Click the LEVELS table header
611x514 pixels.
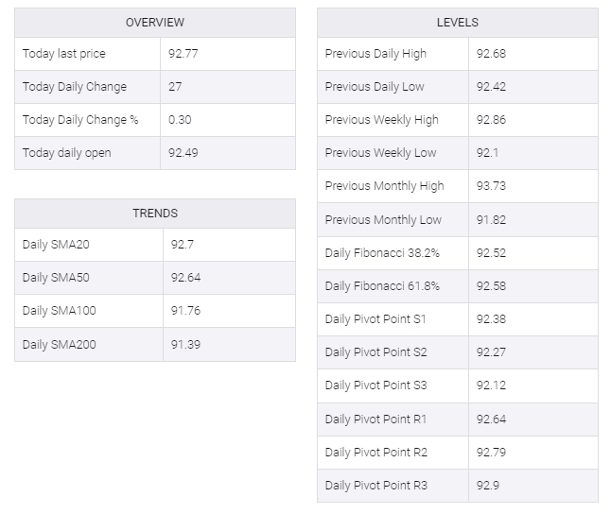tap(458, 23)
